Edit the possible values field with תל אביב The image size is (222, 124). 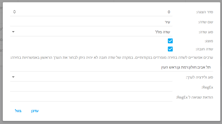112,67
